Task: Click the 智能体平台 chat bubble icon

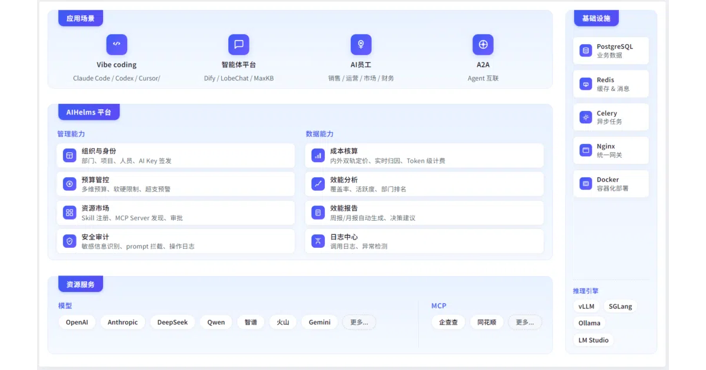Action: coord(239,44)
